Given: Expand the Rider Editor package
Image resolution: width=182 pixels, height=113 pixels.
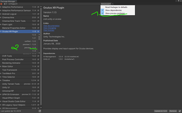Looking at the screenshot, I should 1,66.
